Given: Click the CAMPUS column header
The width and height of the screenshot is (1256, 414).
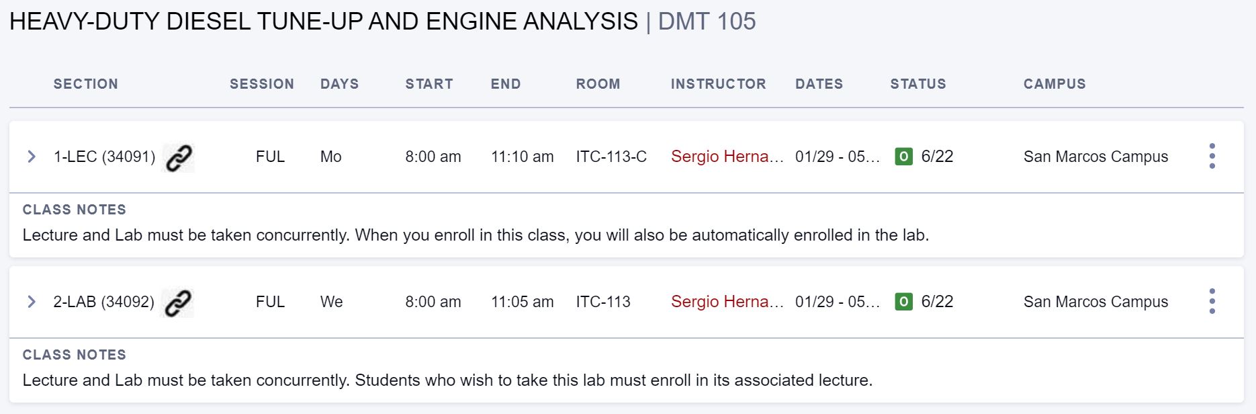Looking at the screenshot, I should pyautogui.click(x=1055, y=84).
